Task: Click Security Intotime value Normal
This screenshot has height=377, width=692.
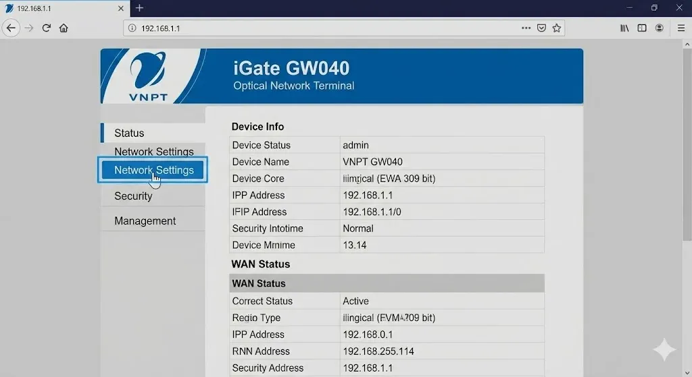Action: click(358, 229)
